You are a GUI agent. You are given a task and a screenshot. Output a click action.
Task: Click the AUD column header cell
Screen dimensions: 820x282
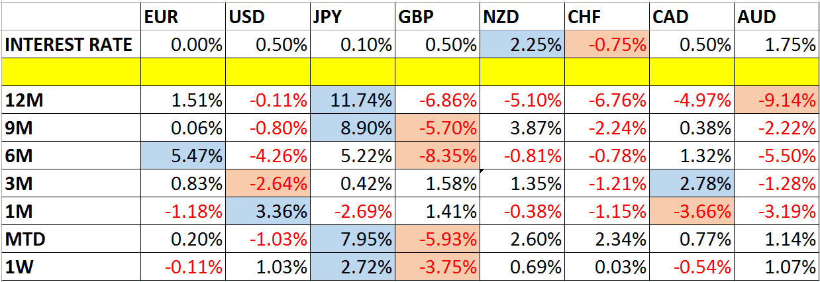[777, 17]
